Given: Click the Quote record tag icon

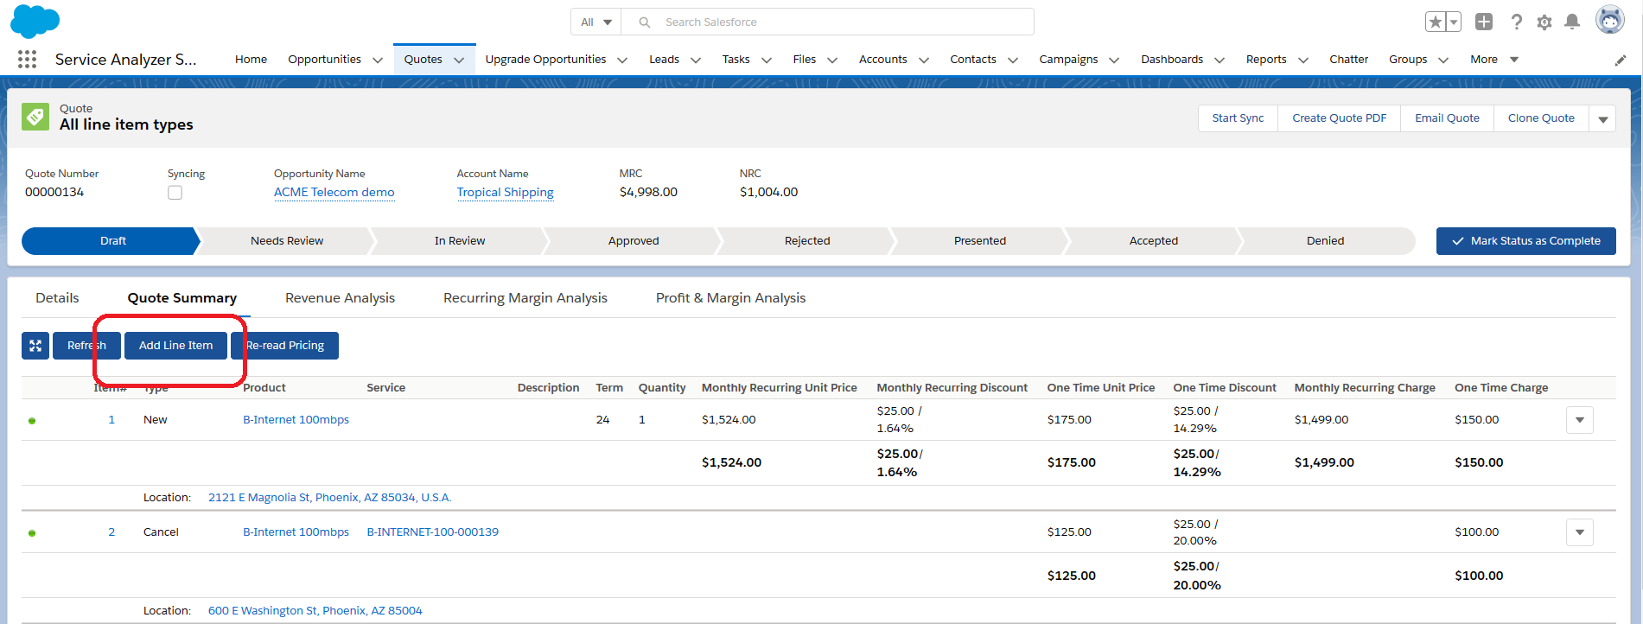Looking at the screenshot, I should pos(35,117).
